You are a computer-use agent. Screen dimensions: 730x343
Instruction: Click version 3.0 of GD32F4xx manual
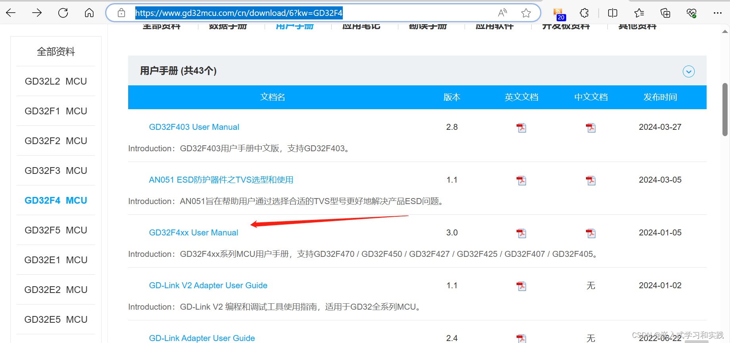click(452, 233)
